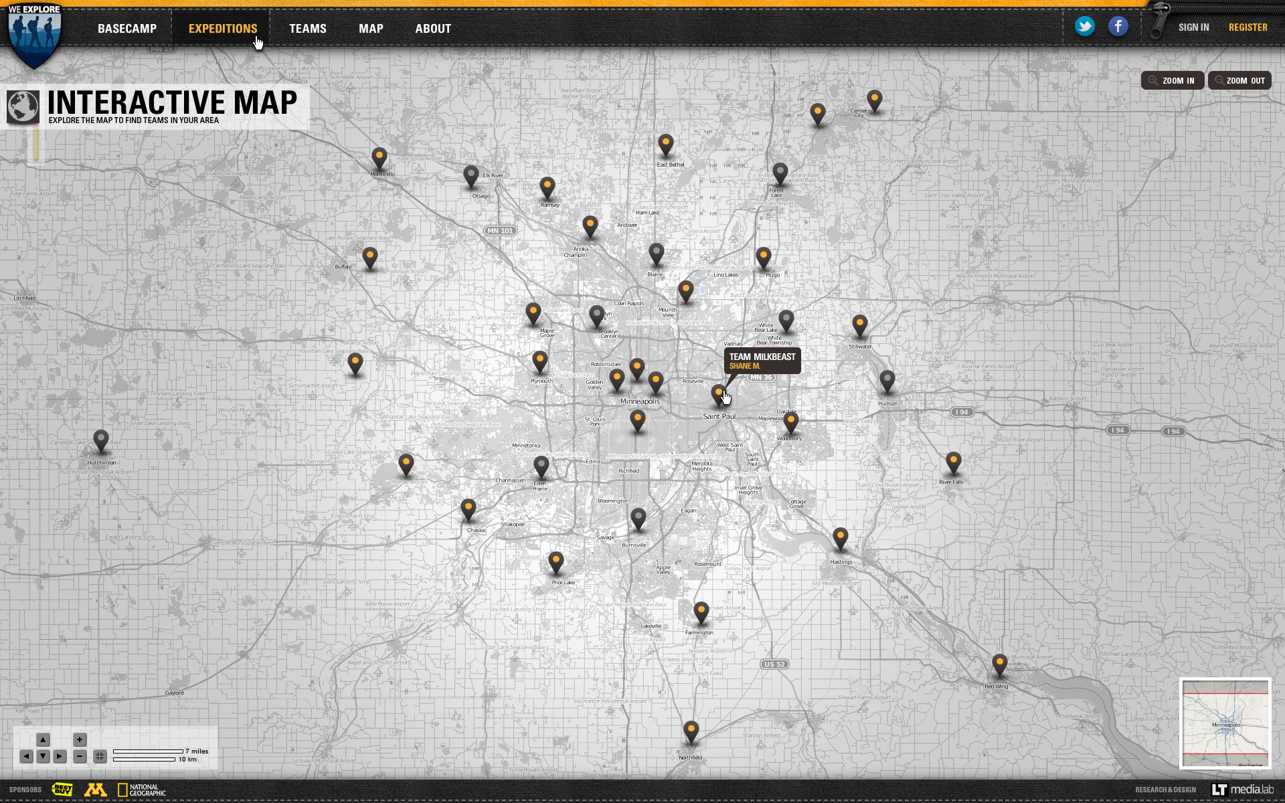
Task: Open the About menu item
Action: click(x=433, y=29)
